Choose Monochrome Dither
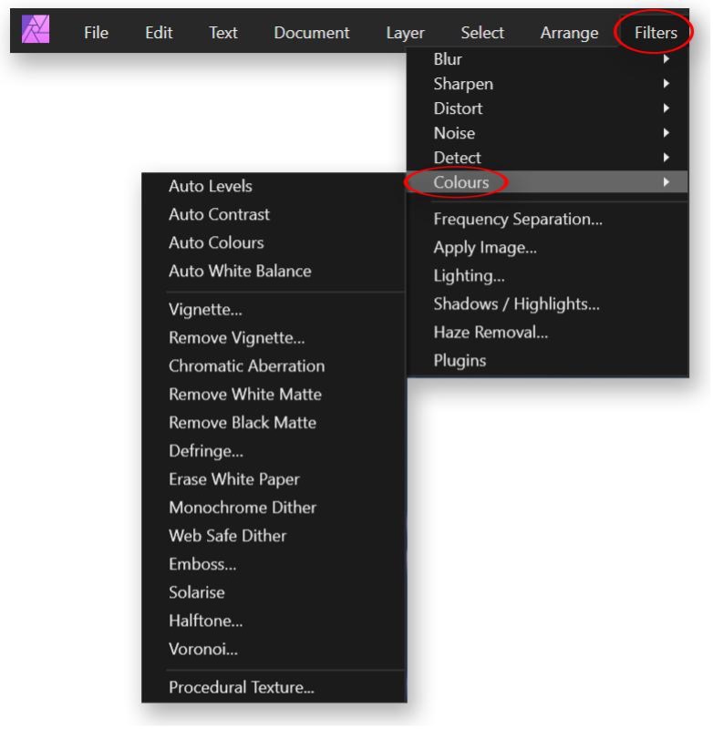The image size is (713, 729). pyautogui.click(x=243, y=508)
